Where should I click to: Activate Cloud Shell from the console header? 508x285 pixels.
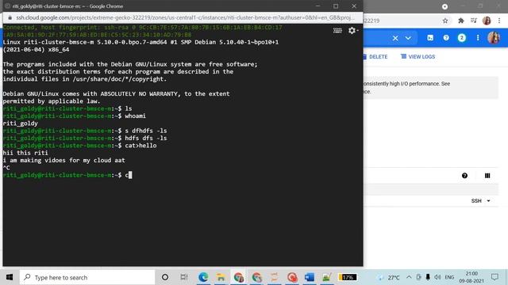tap(430, 38)
